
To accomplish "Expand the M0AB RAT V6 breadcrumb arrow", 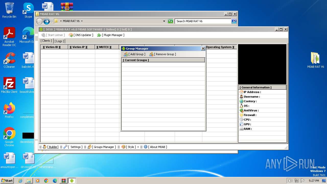I will pos(82,21).
